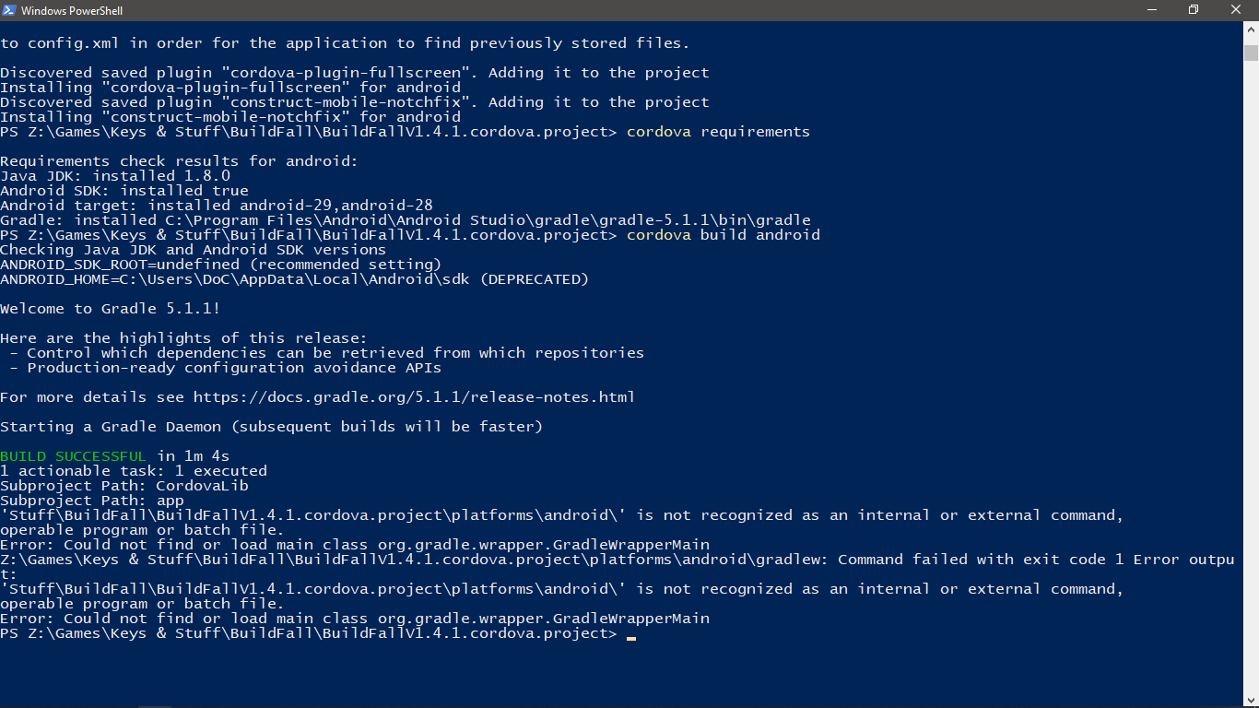1259x708 pixels.
Task: Click the docs.gradle.org release-notes URL
Action: (414, 397)
